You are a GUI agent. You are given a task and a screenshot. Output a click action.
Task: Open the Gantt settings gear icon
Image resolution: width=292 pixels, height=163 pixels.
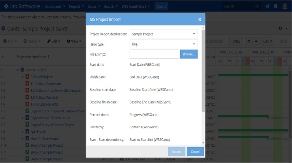[x=281, y=28]
